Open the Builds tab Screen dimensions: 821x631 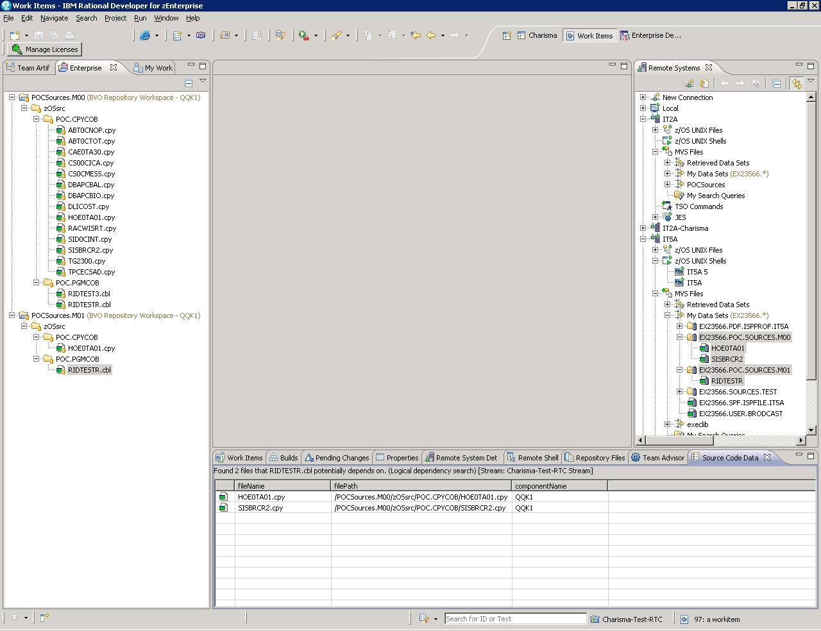pos(284,458)
